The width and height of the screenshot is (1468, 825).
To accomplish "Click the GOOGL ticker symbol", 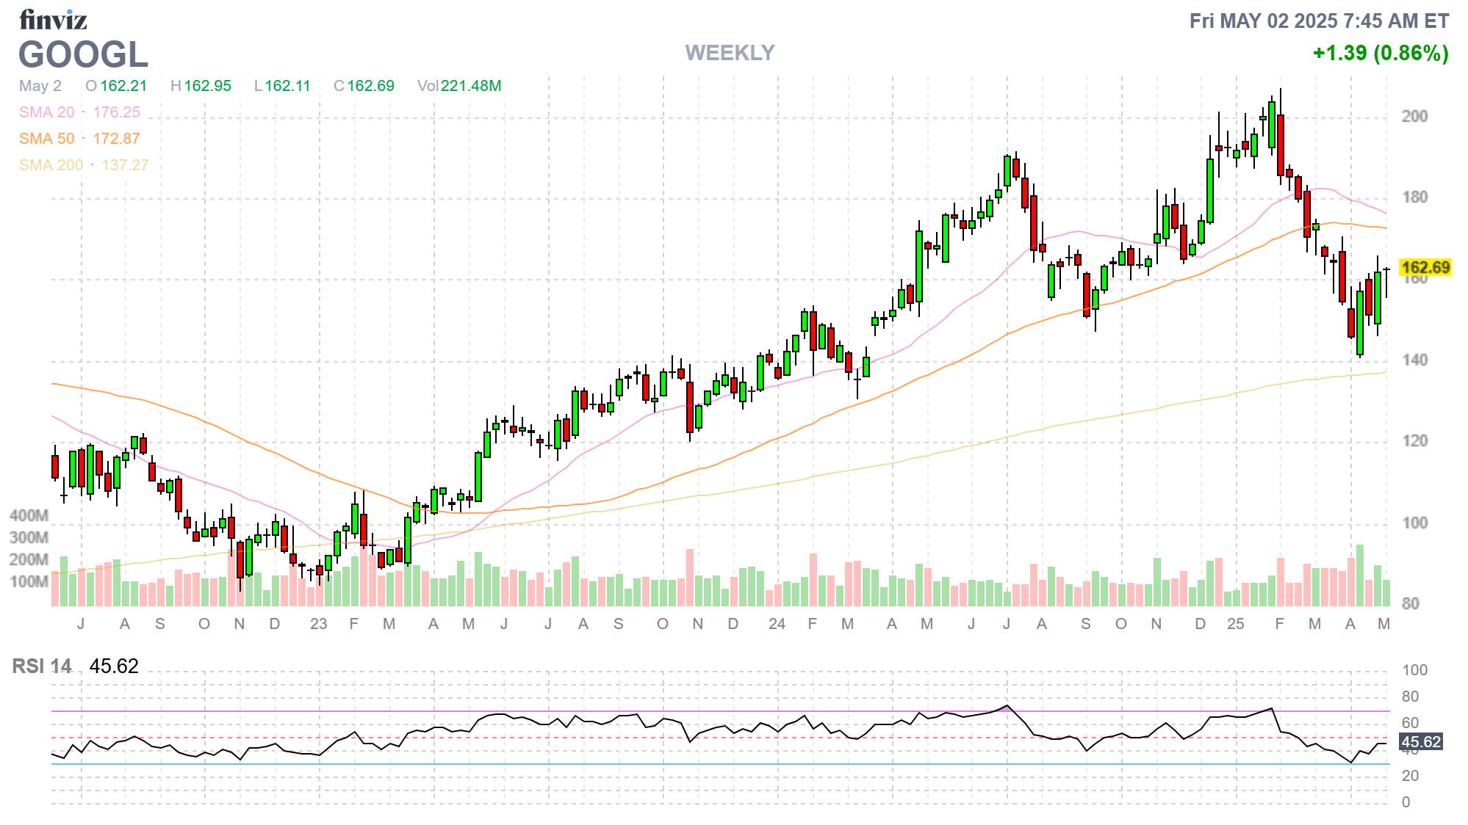I will click(x=83, y=55).
